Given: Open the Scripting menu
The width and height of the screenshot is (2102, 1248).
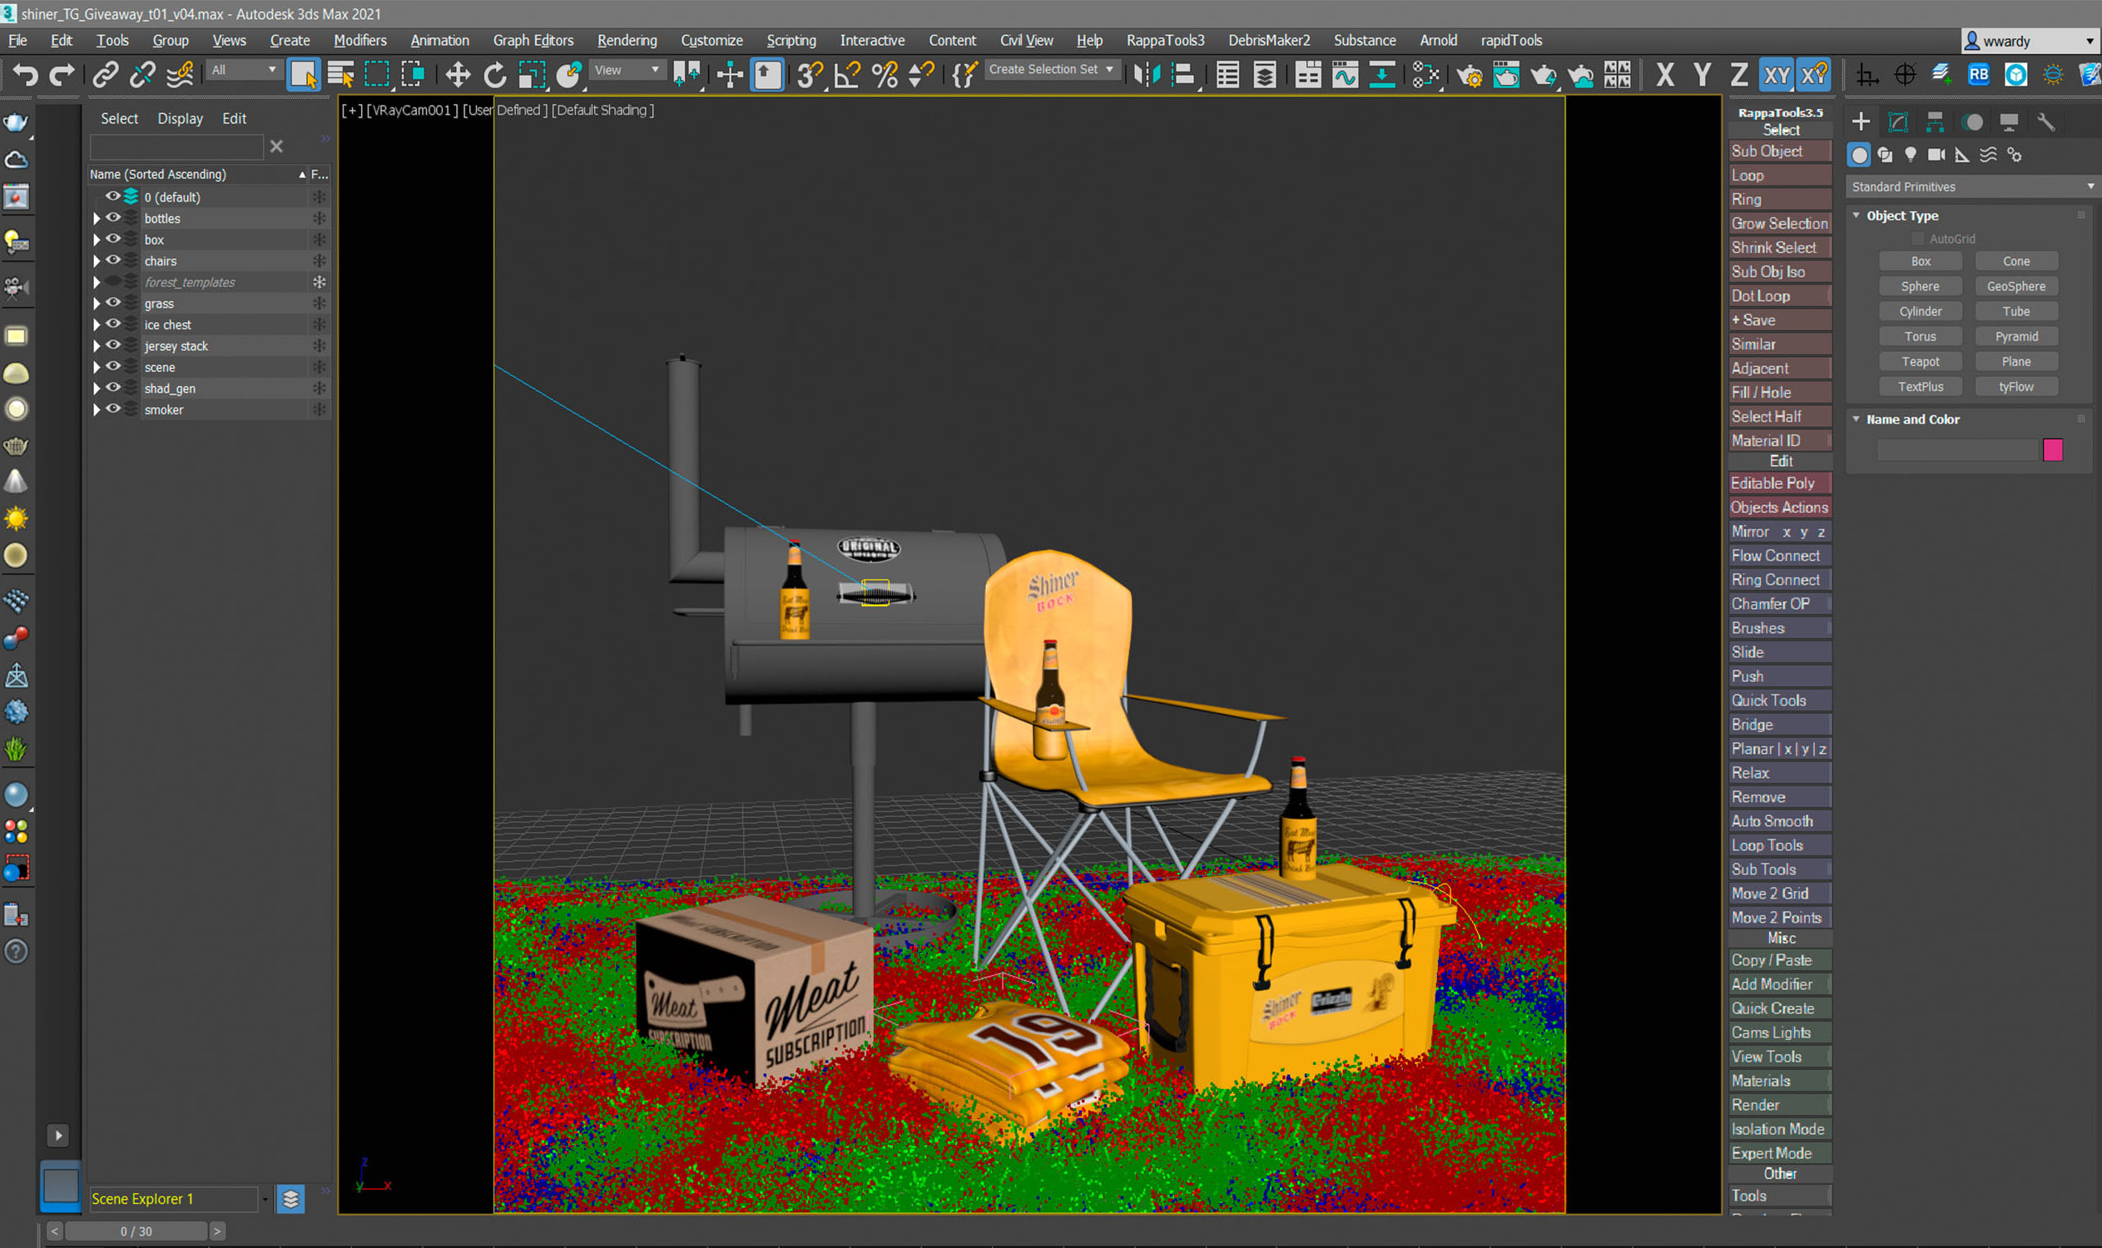Looking at the screenshot, I should coord(791,41).
